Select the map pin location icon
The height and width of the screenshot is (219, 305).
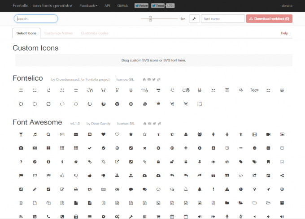254,189
